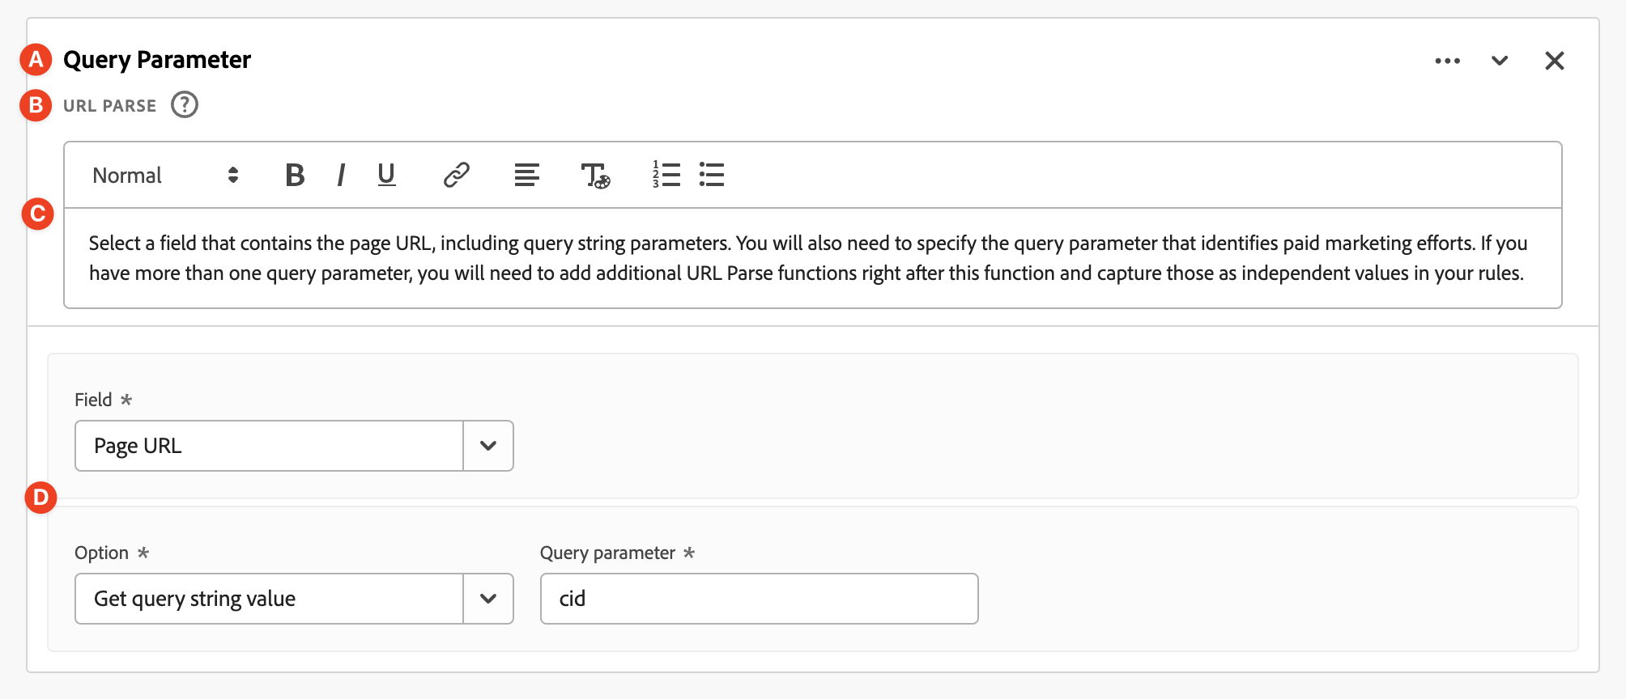1626x699 pixels.
Task: Select the Get query string value combo box
Action: (x=269, y=599)
